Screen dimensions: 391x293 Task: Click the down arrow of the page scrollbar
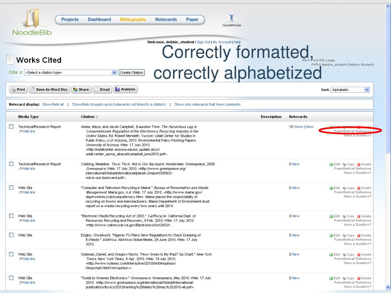388,287
